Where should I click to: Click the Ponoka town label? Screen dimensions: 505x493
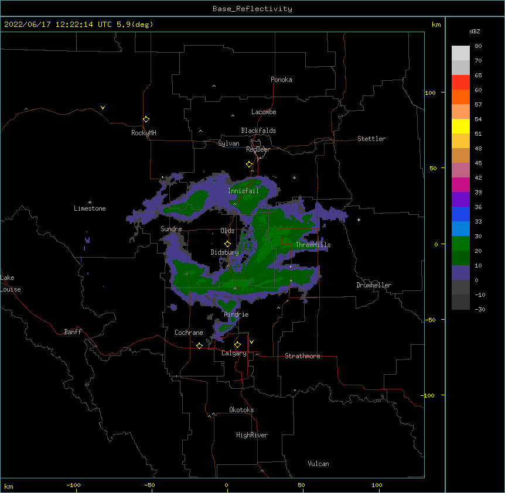(281, 80)
